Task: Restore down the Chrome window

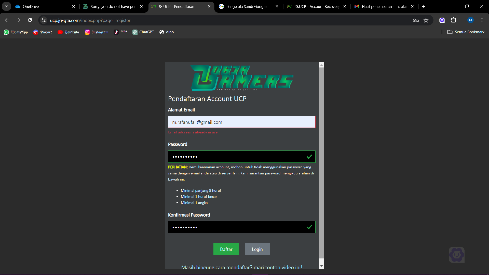Action: [467, 6]
